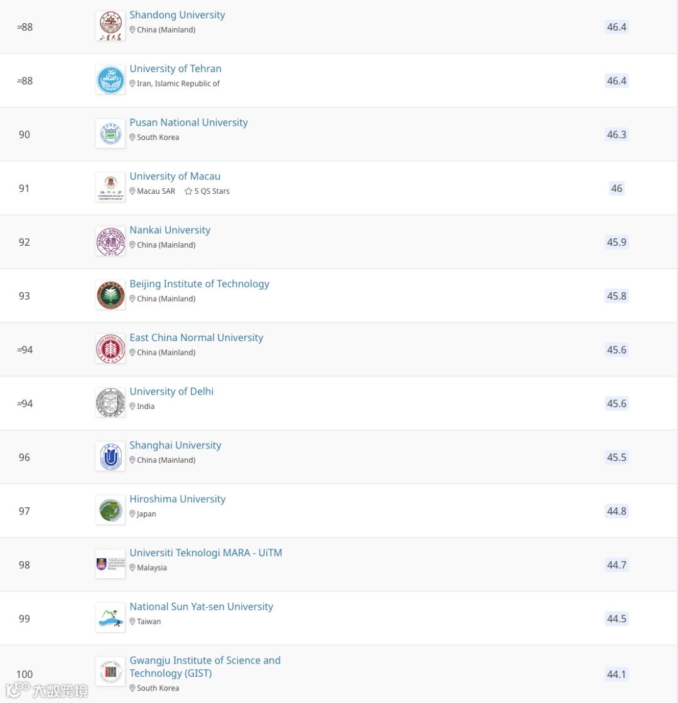Open the University of Macau page
The image size is (678, 703).
(175, 177)
